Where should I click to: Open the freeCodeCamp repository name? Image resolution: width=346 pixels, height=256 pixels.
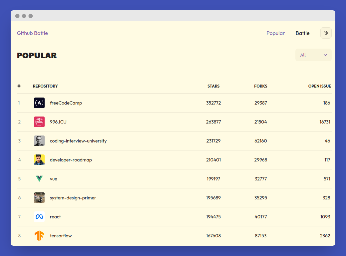pyautogui.click(x=66, y=103)
